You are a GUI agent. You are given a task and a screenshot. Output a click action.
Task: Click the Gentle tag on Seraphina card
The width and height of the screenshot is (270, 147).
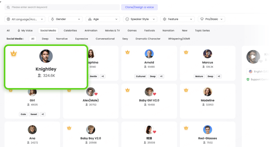pos(93,76)
